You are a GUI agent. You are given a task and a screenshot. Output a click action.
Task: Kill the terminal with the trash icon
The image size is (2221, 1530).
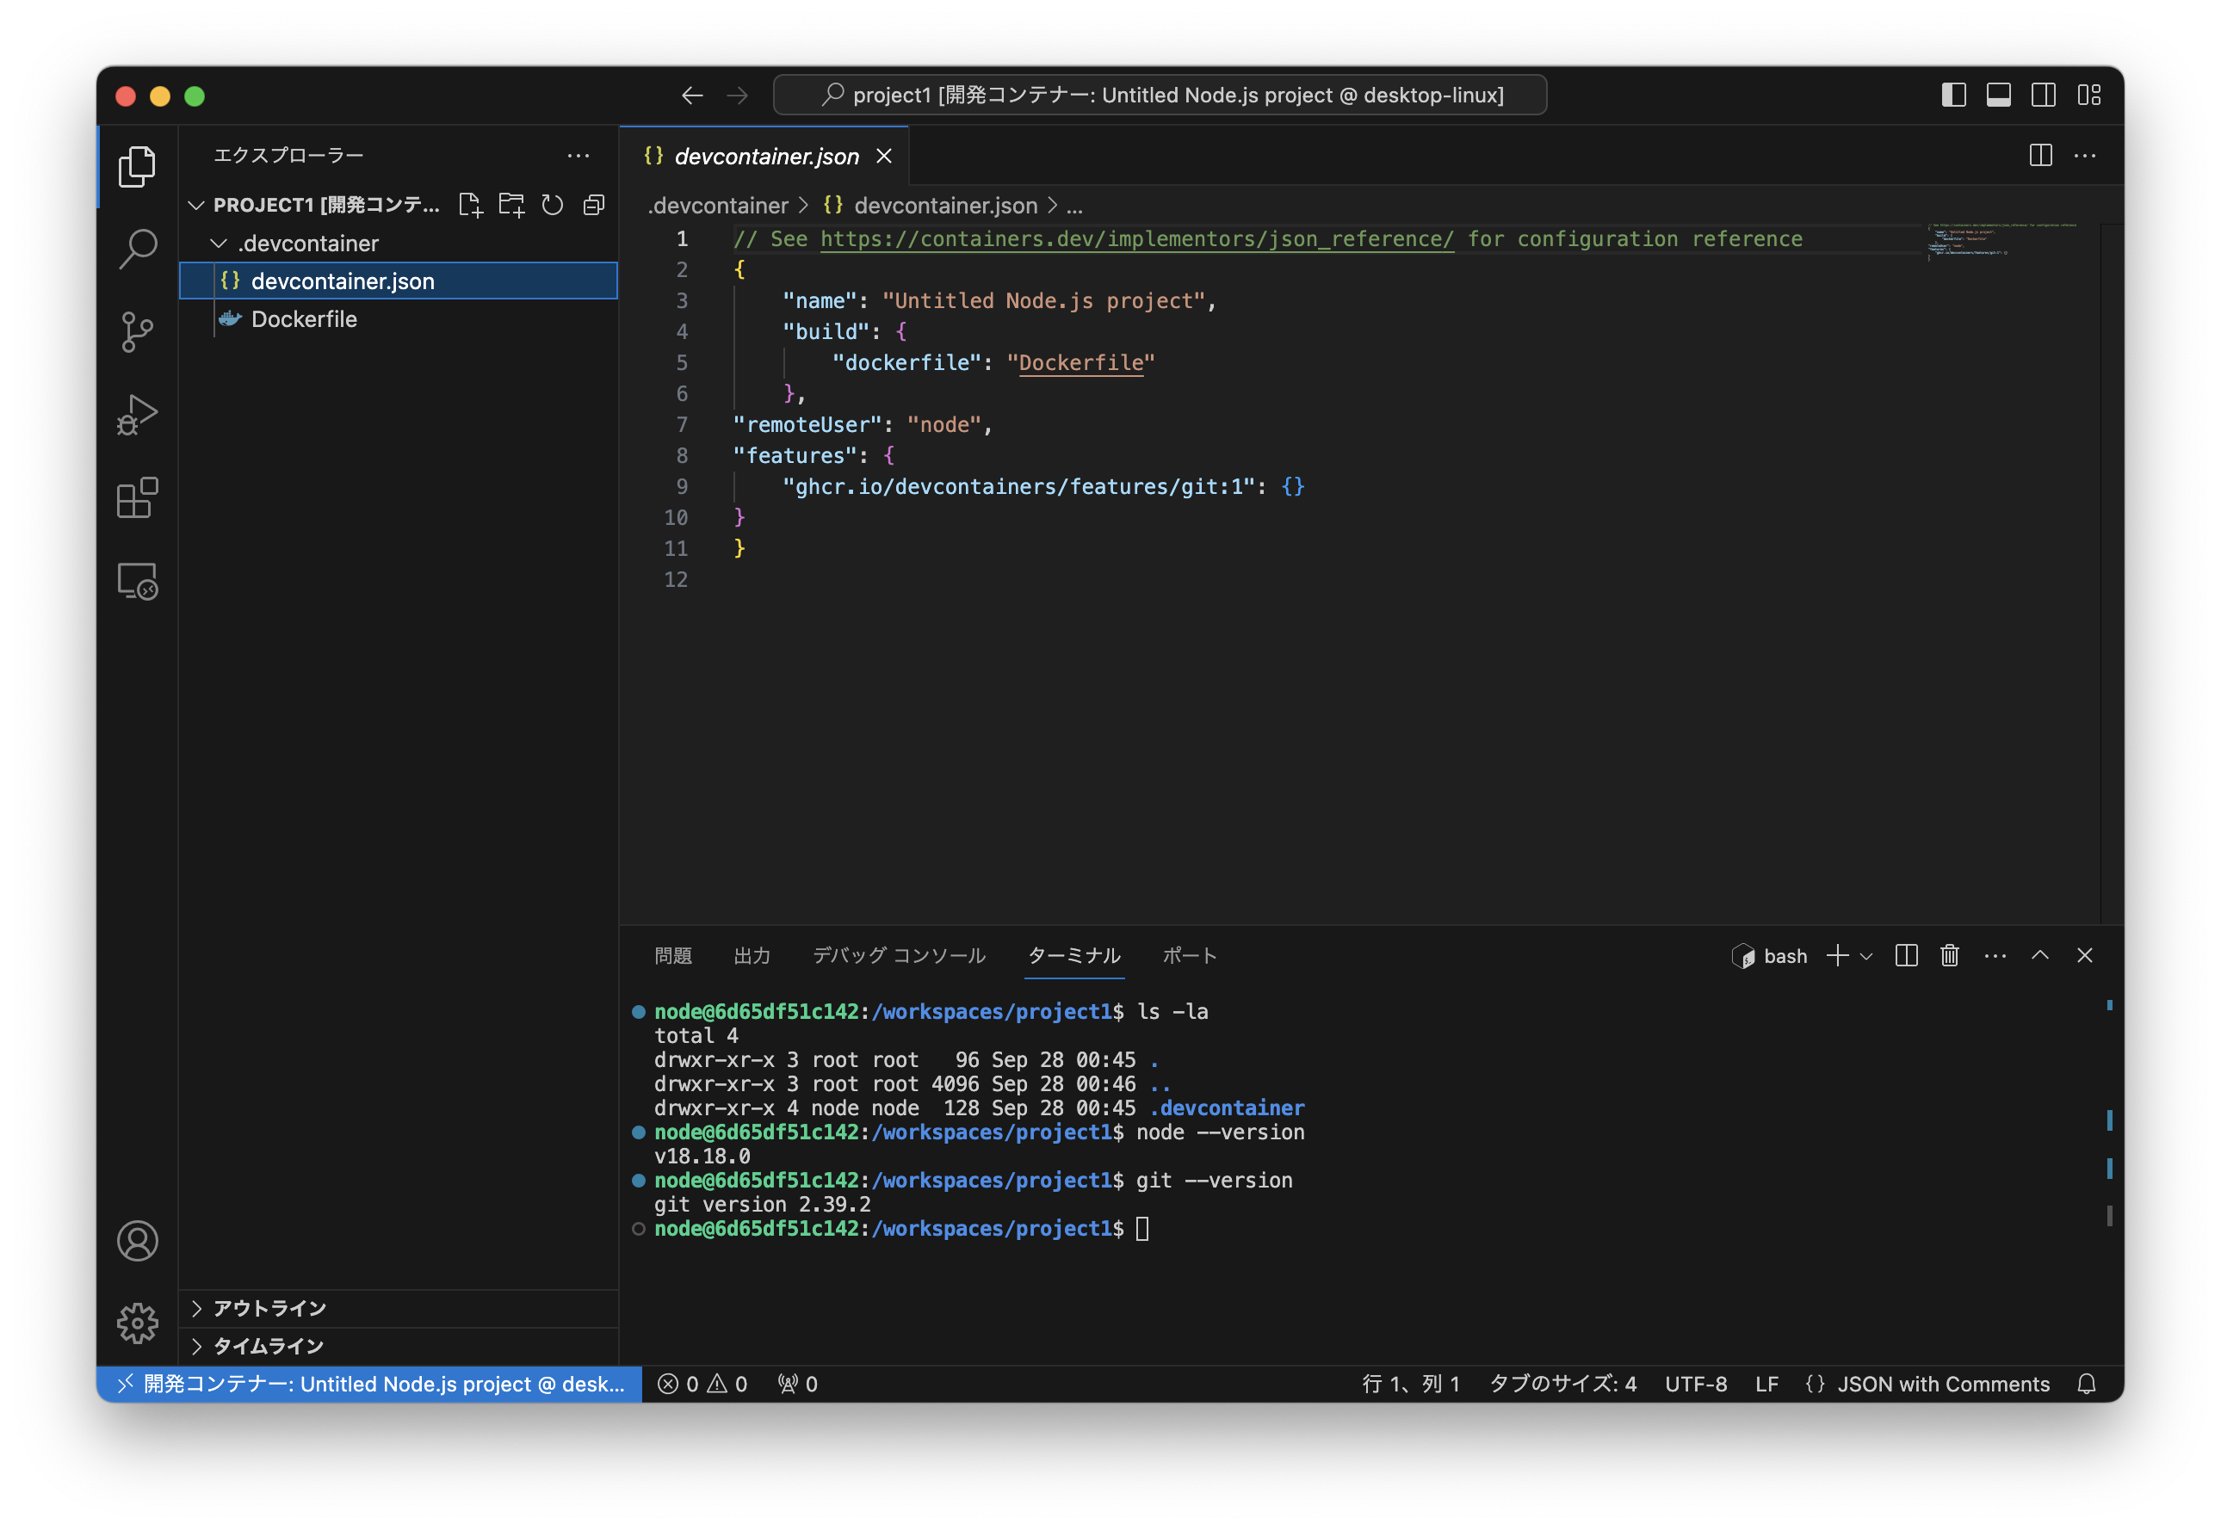click(1949, 956)
